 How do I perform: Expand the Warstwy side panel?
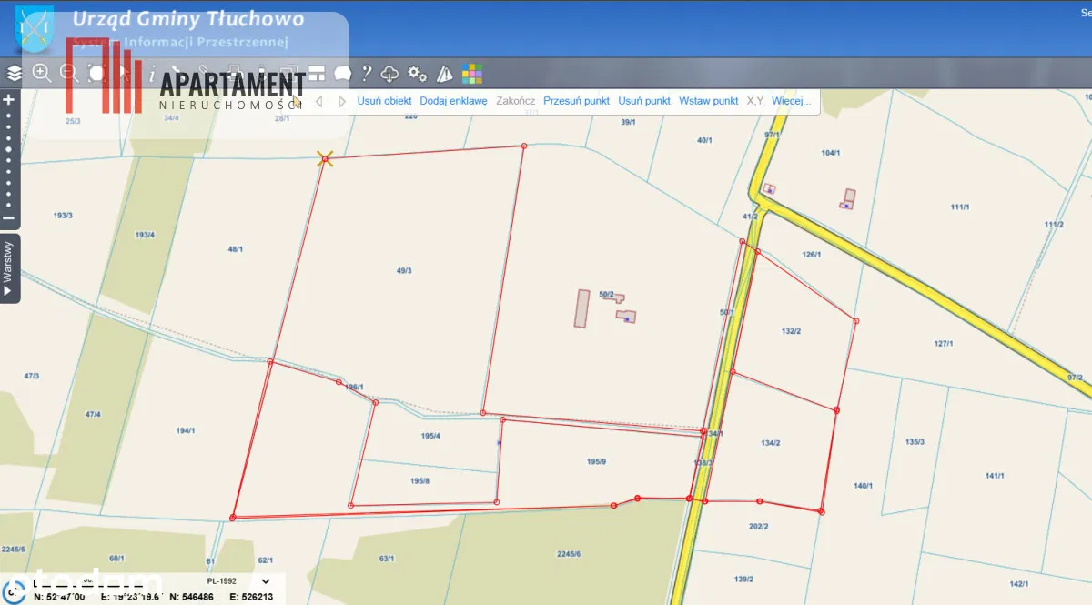coord(9,268)
